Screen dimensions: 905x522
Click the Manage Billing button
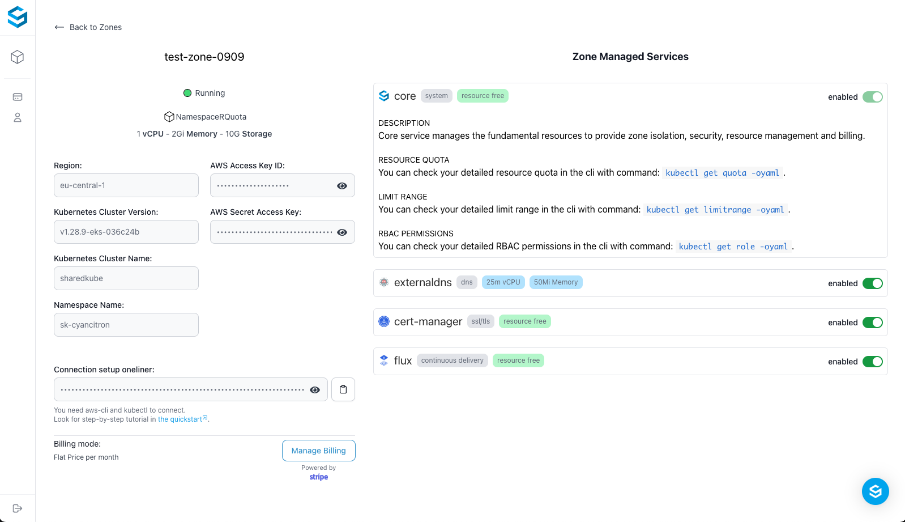tap(319, 451)
